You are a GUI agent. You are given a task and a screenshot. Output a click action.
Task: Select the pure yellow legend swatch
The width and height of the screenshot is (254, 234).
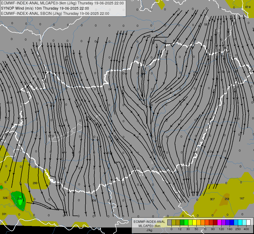pyautogui.click(x=195, y=222)
